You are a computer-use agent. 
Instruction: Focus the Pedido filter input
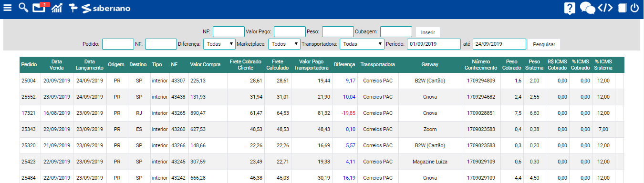[118, 44]
